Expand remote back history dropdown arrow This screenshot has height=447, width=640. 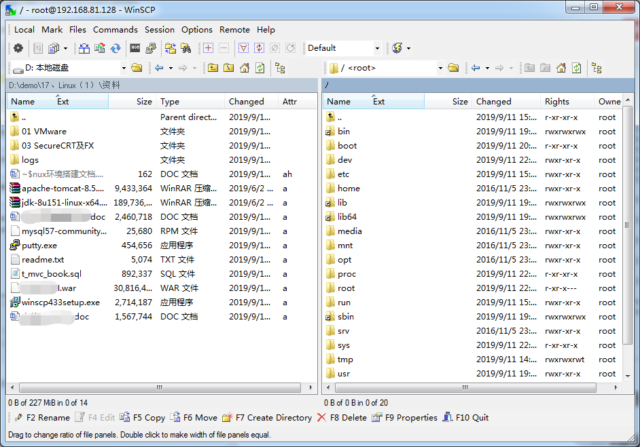[x=487, y=68]
